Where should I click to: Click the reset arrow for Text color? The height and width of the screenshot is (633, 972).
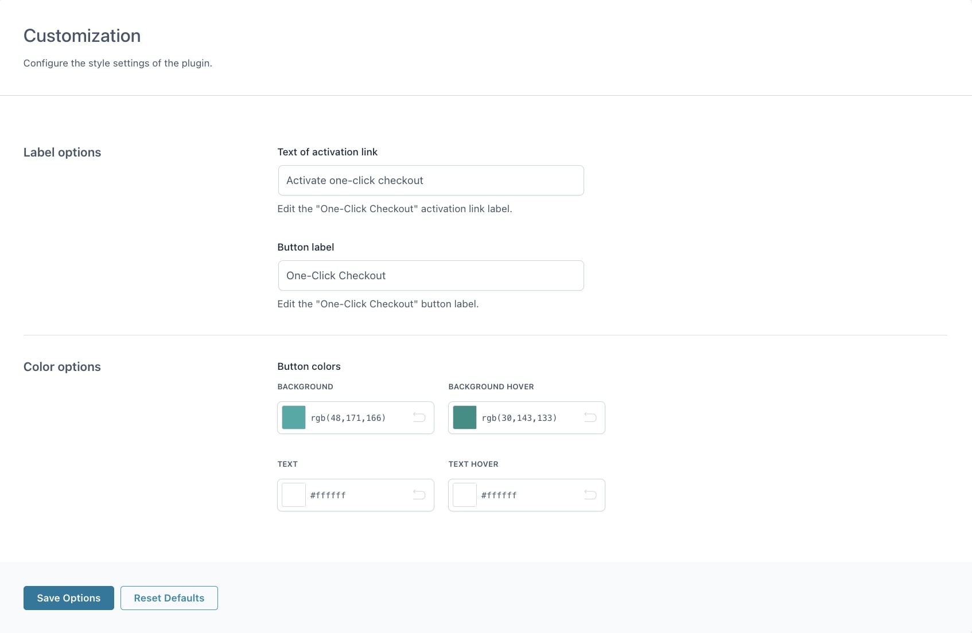click(x=419, y=495)
